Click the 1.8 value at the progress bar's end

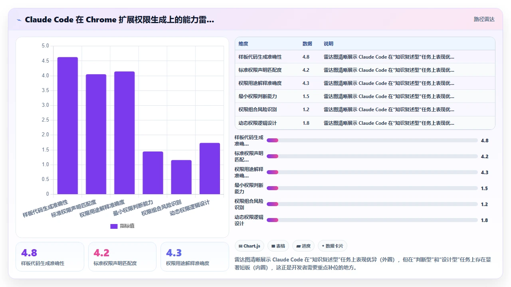[x=485, y=220]
